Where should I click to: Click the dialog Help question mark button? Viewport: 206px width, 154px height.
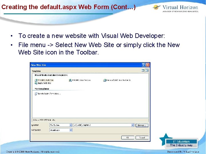point(144,65)
